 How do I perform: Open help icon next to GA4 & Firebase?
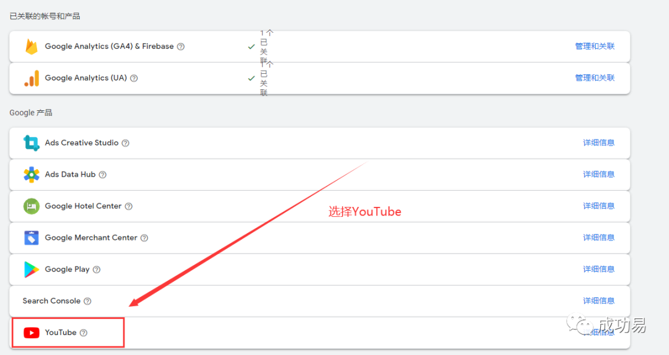click(x=181, y=46)
